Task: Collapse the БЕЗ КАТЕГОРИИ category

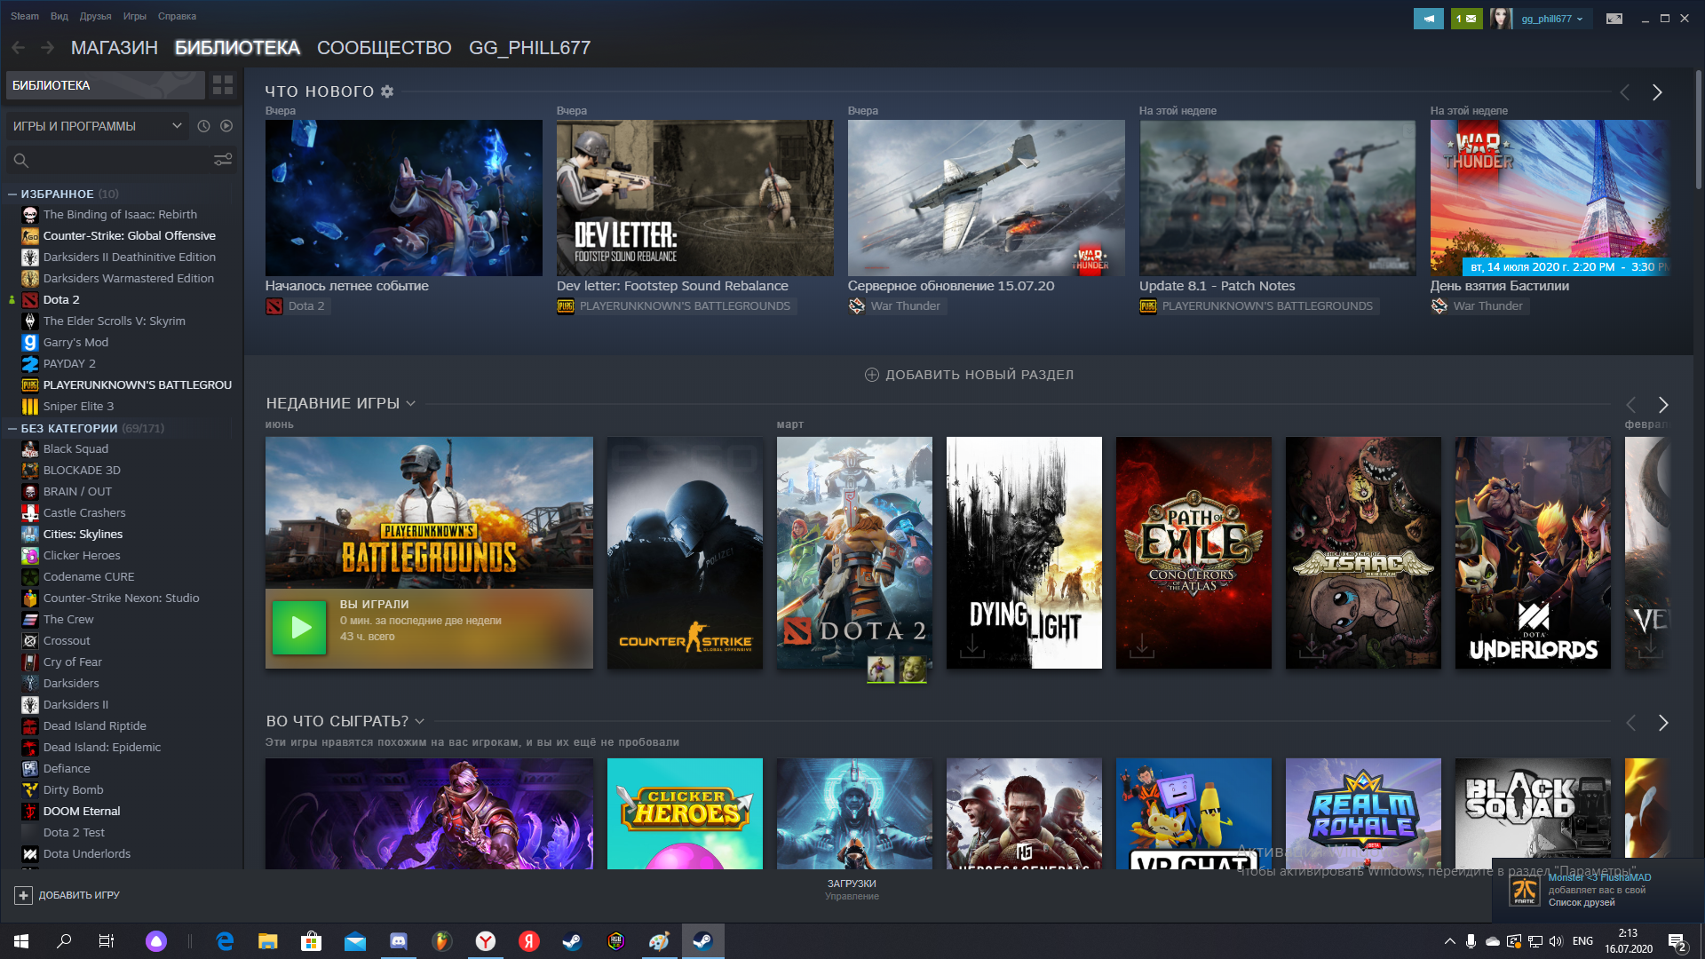Action: [12, 428]
